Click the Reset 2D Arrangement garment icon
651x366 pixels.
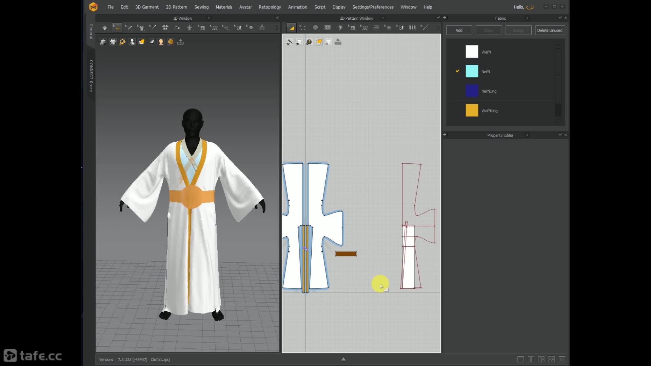(165, 28)
